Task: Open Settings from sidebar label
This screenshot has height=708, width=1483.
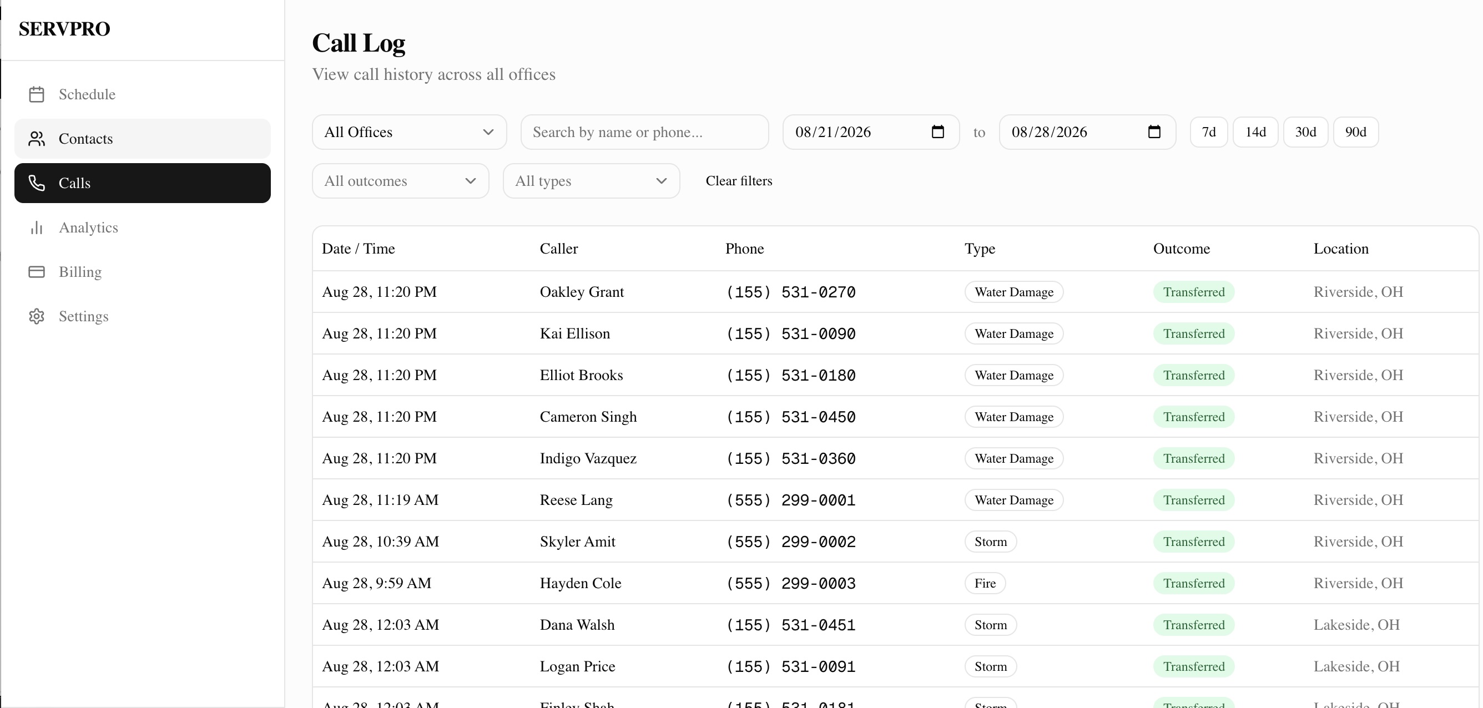Action: coord(83,316)
